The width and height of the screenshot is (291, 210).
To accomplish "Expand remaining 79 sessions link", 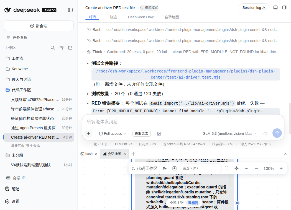I will (x=25, y=146).
